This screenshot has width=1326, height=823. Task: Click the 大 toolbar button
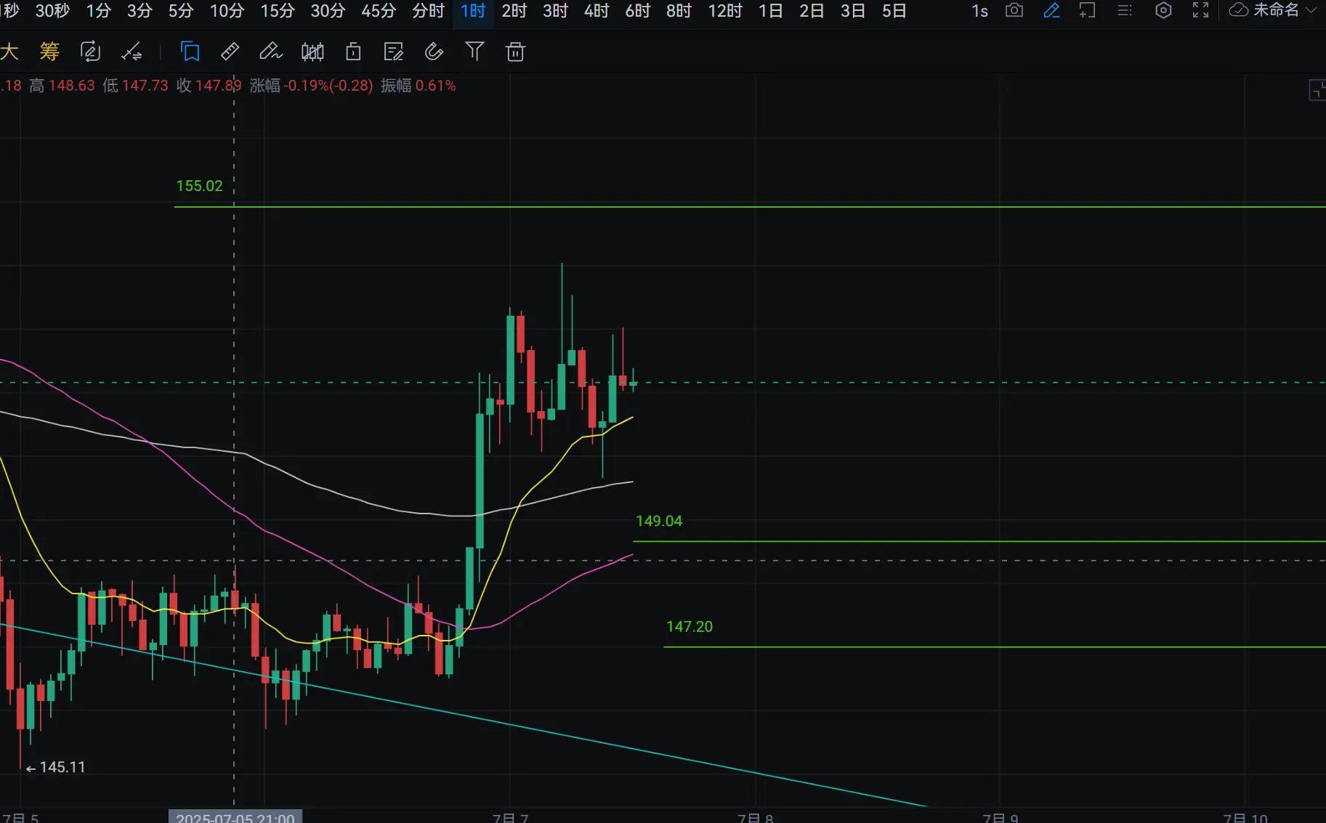point(9,52)
